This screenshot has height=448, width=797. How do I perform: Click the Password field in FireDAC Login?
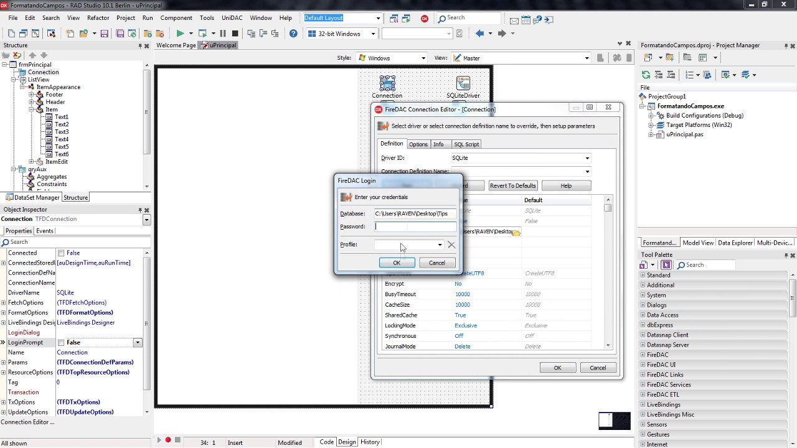click(x=415, y=226)
